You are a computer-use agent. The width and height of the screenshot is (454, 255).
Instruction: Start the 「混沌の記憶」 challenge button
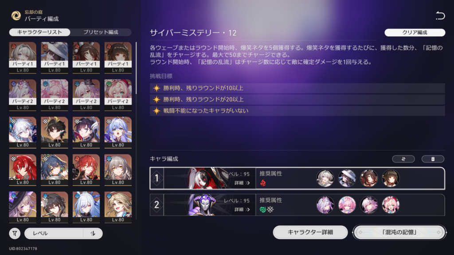tap(399, 232)
